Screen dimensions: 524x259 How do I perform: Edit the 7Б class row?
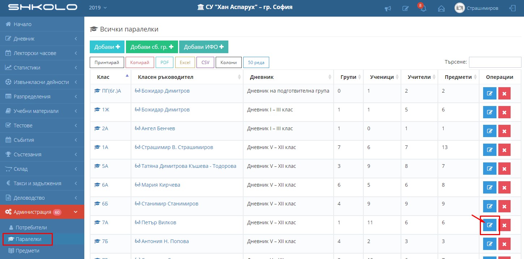point(490,244)
